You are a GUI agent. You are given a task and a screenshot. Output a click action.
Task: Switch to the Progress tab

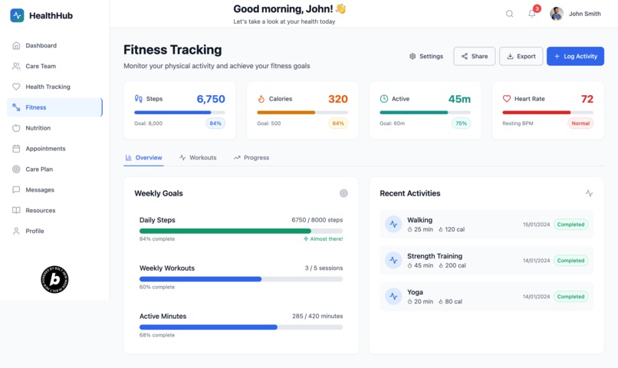251,158
